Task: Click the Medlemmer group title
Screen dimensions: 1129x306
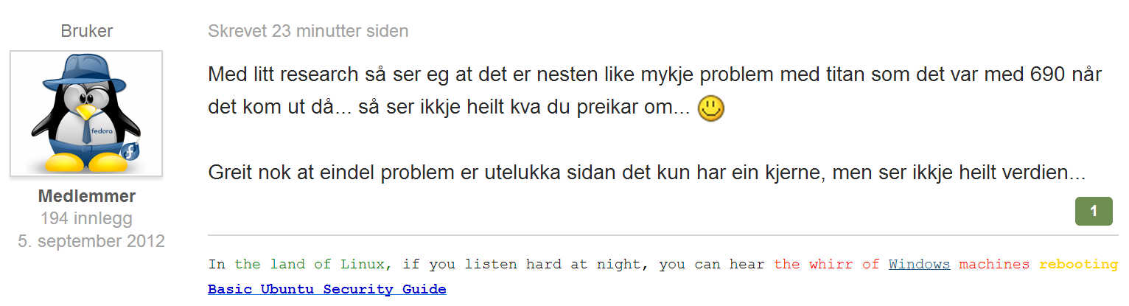Action: [x=87, y=196]
